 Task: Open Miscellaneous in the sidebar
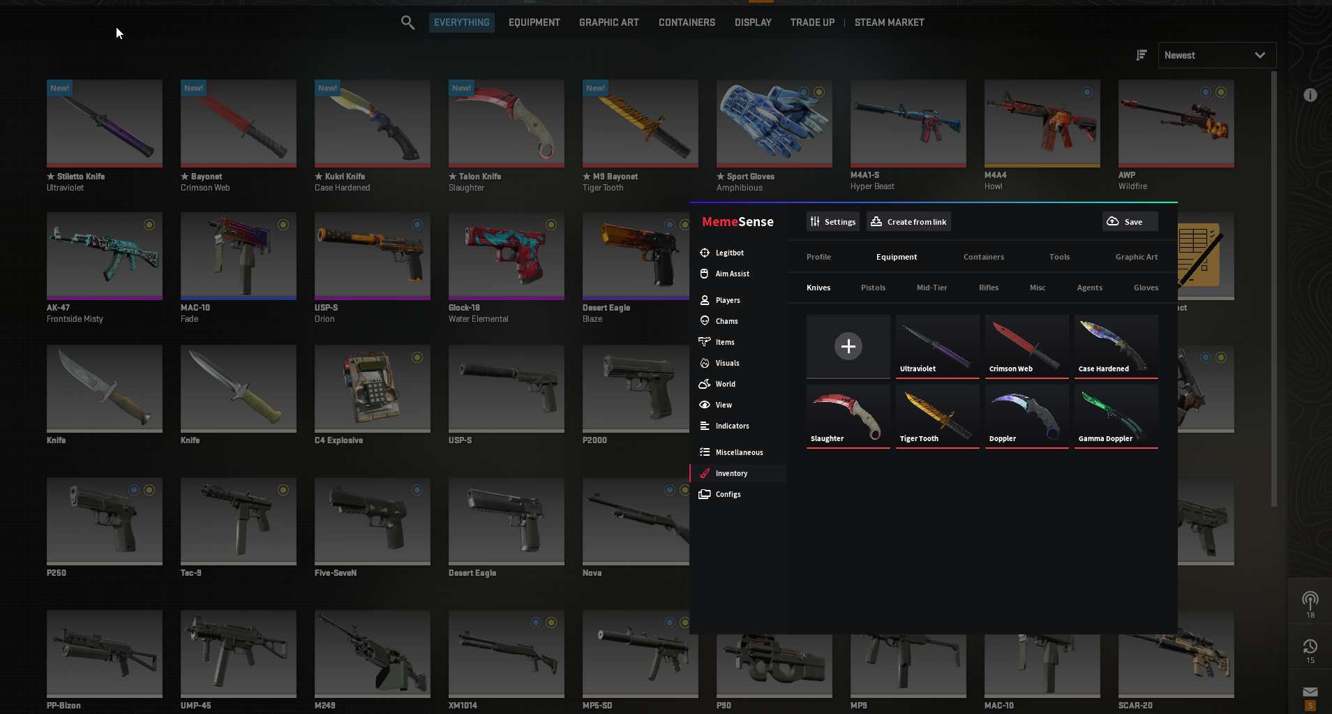(738, 452)
